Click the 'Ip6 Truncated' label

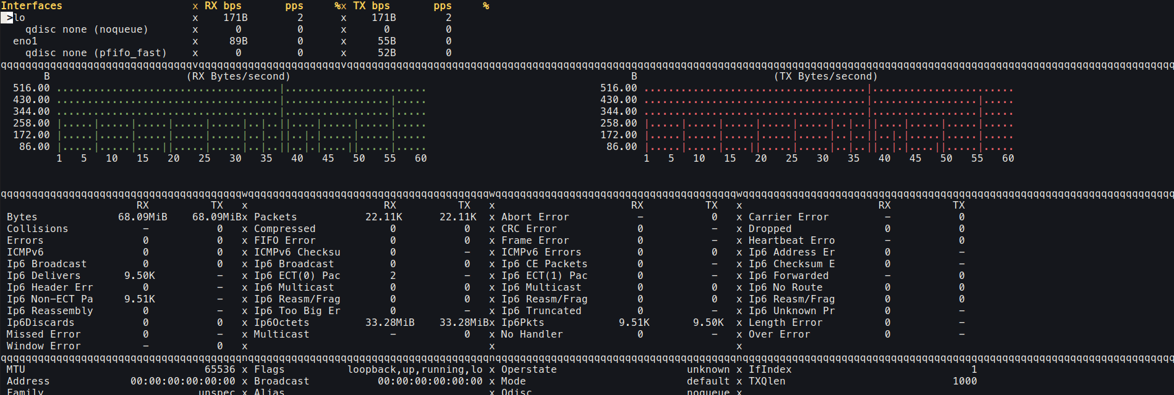pos(542,311)
